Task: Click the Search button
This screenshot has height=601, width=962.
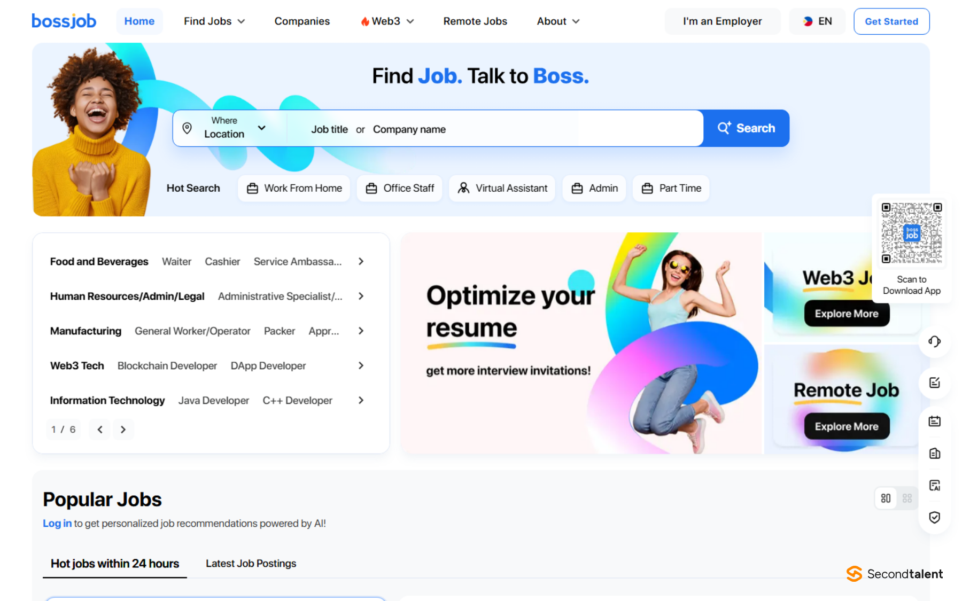Action: click(746, 128)
